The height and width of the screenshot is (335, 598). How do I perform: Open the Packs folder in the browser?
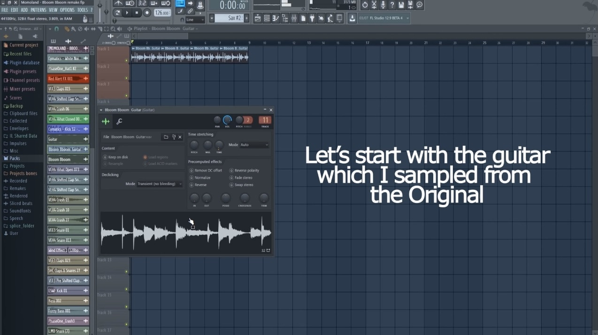(15, 158)
